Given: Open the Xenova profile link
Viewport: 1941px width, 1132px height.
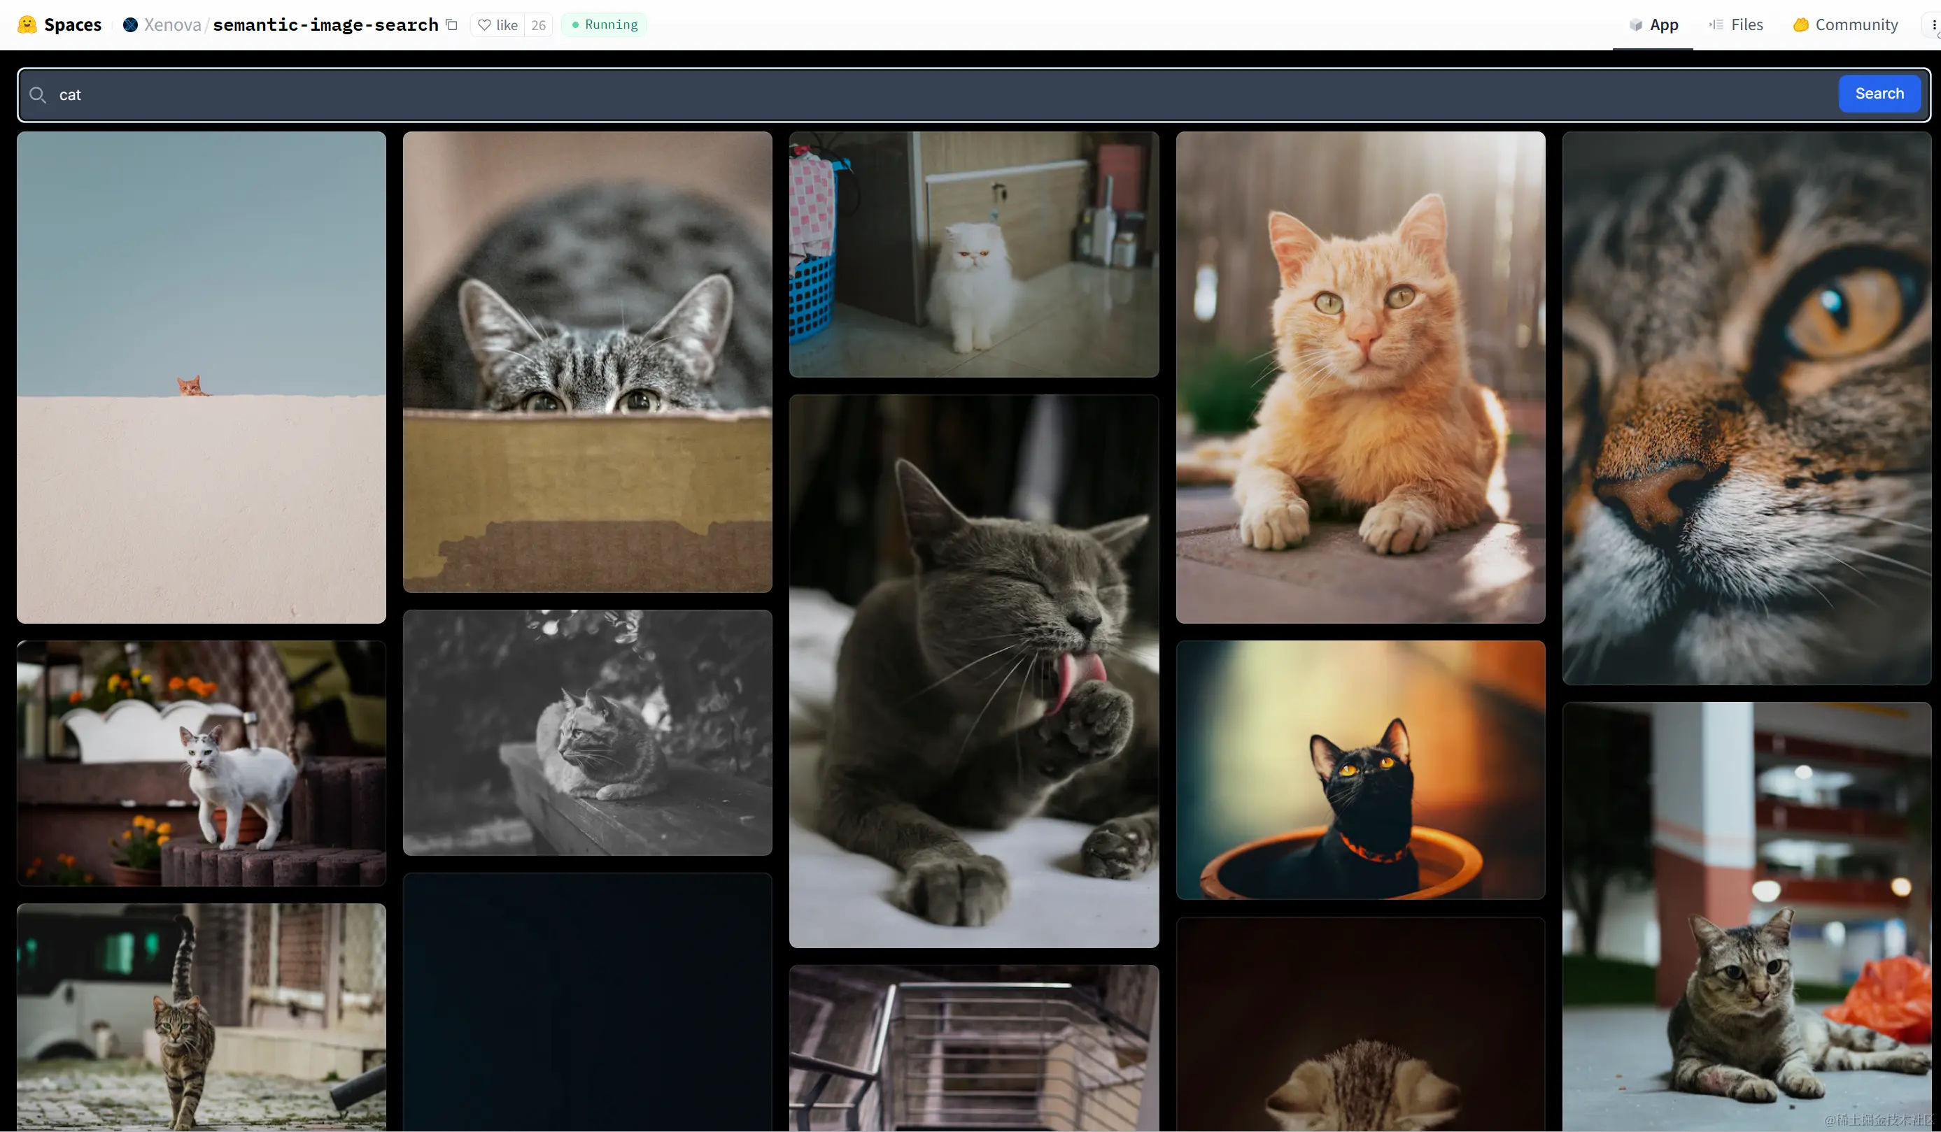Looking at the screenshot, I should coord(173,24).
